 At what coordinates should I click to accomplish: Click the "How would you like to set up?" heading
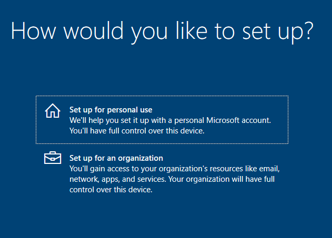162,32
